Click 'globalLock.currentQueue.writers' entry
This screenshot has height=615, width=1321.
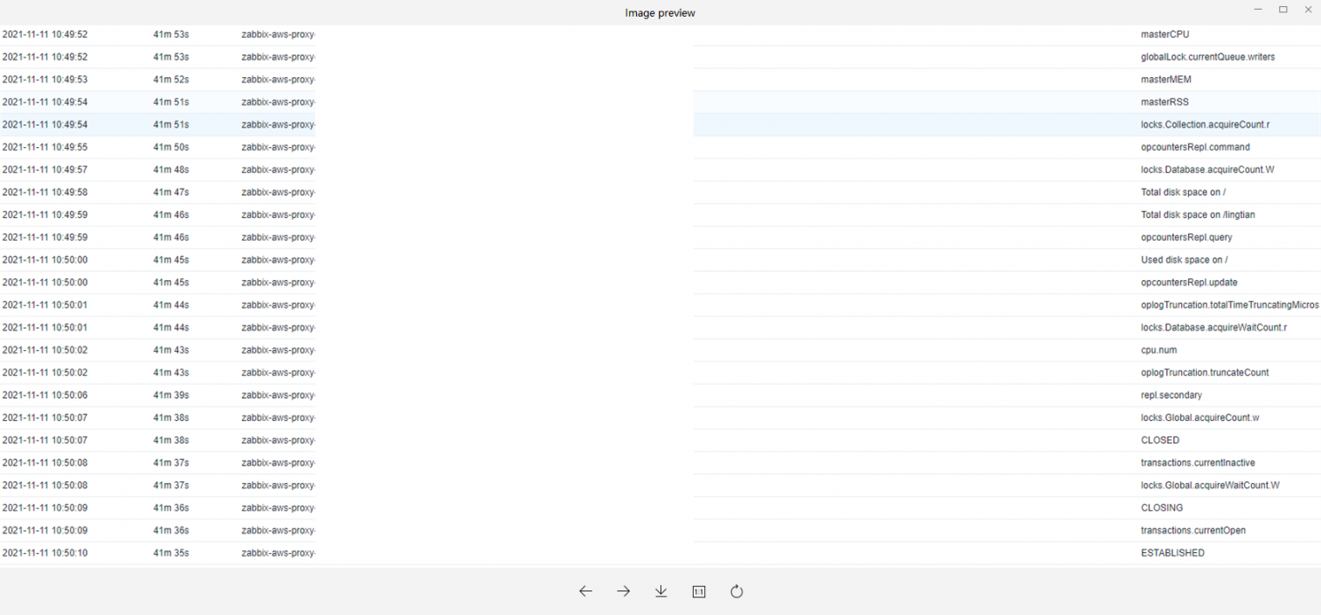pyautogui.click(x=1207, y=57)
